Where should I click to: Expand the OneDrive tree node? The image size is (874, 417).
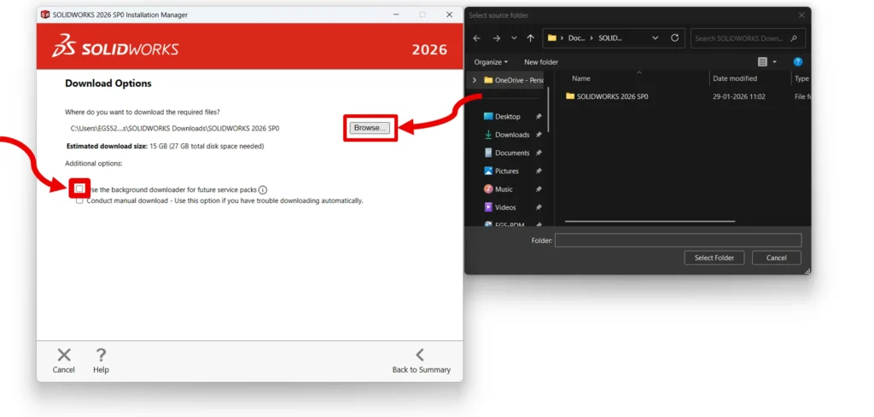[x=475, y=80]
